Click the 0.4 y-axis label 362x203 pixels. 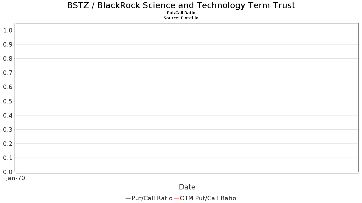(8, 115)
